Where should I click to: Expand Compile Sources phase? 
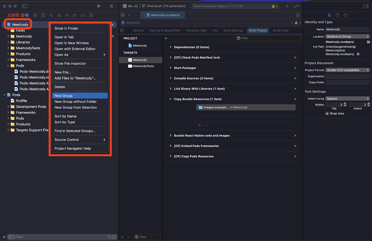tap(171, 78)
